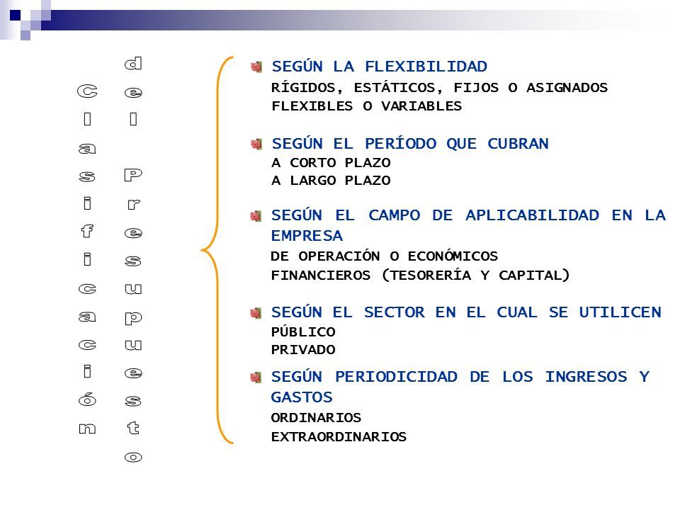Click the bullet icon beside SEGÚN EL SECTOR

(256, 312)
